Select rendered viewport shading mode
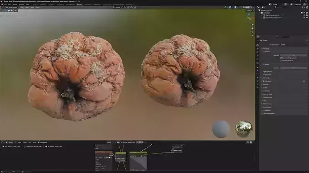The width and height of the screenshot is (309, 173). coord(250,7)
